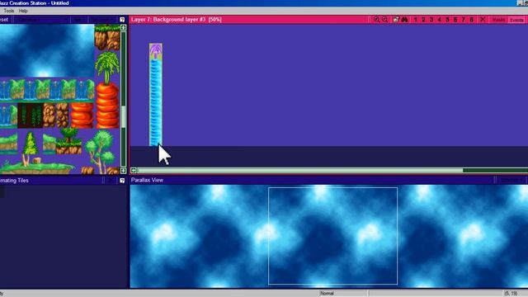Switch to layer 8
Viewport: 528px width, 297px height.
point(472,20)
